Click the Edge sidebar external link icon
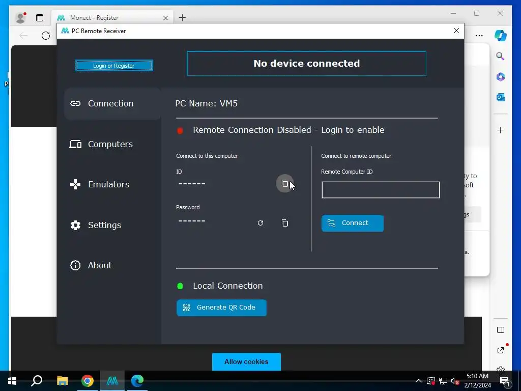Image resolution: width=521 pixels, height=391 pixels. pyautogui.click(x=501, y=349)
